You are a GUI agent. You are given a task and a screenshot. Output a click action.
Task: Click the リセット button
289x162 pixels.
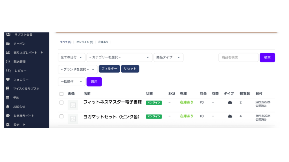pos(130,69)
